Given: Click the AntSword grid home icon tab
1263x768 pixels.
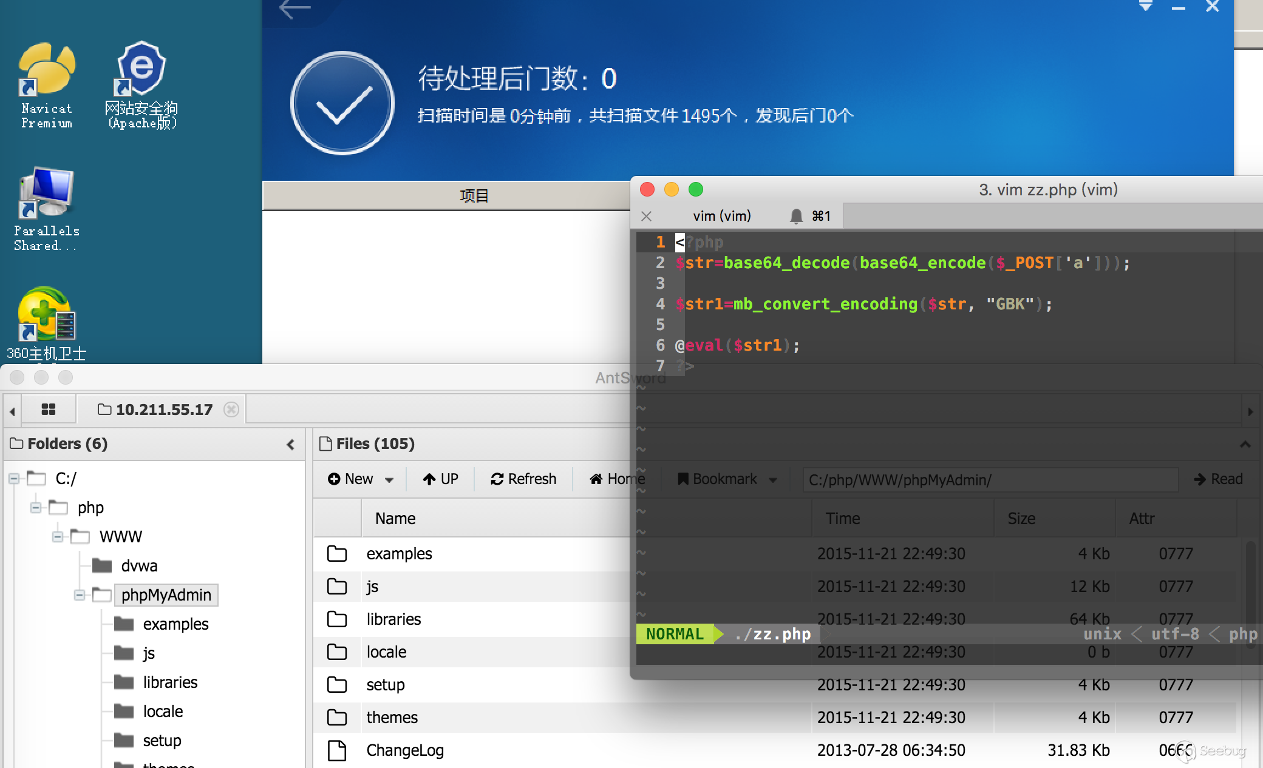Looking at the screenshot, I should click(49, 409).
